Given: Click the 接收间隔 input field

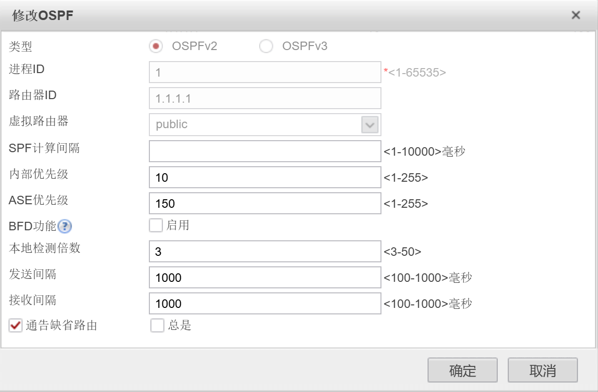Looking at the screenshot, I should point(265,303).
